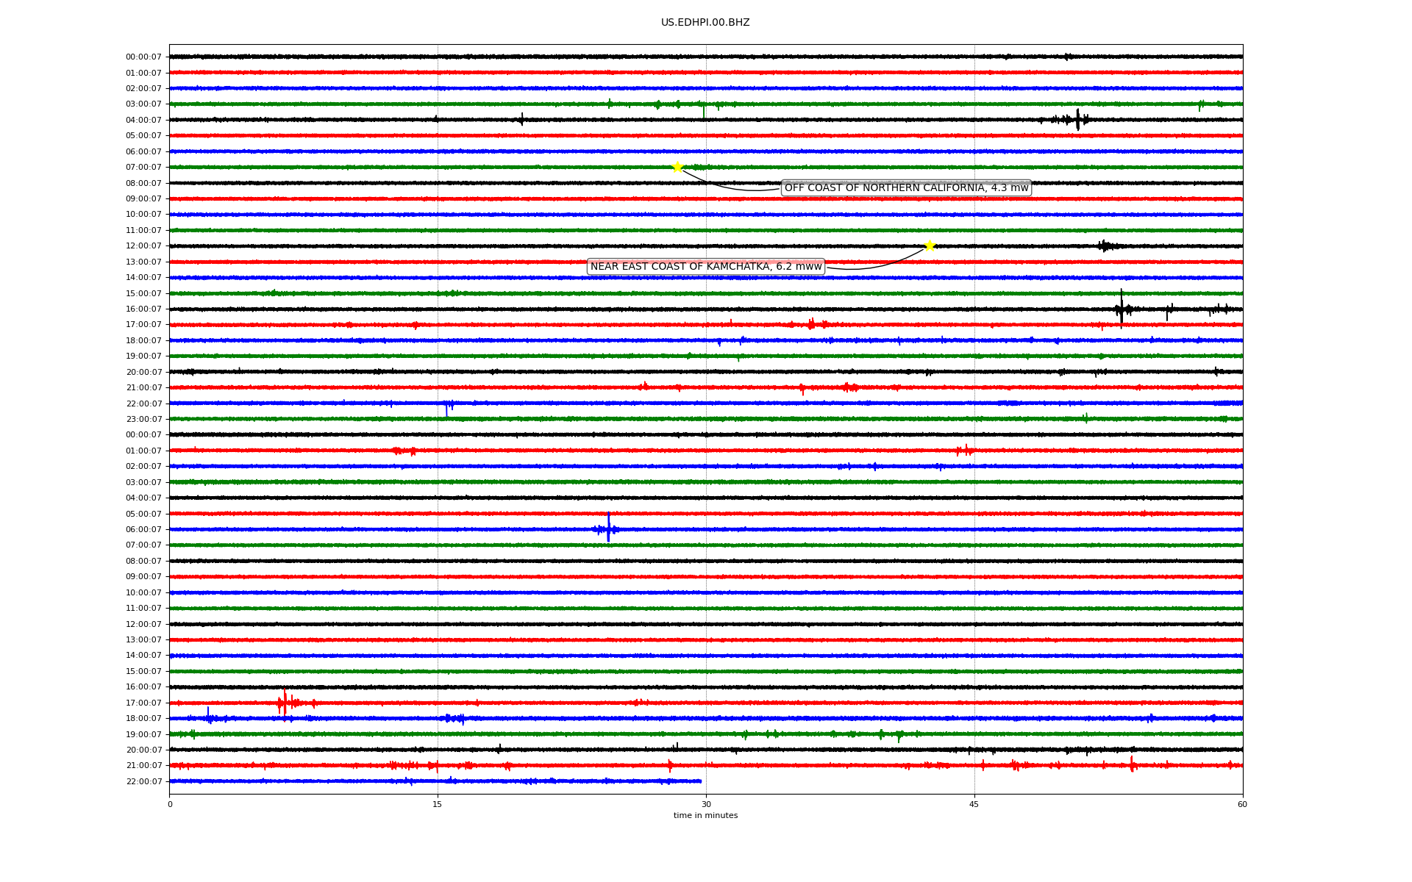The height and width of the screenshot is (882, 1412).
Task: Click the black burst right of the Kamchatka star
Action: coord(1104,246)
